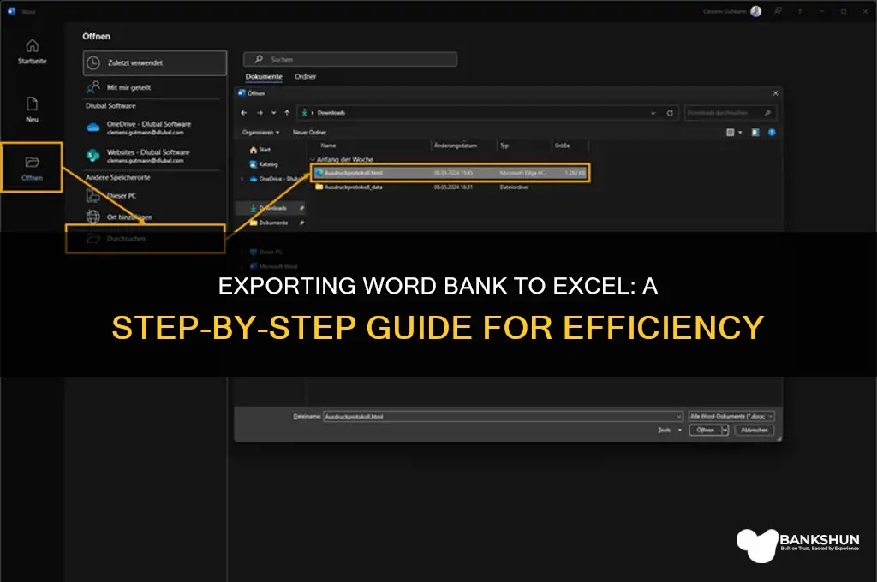Open the Startseite home icon

click(x=32, y=45)
